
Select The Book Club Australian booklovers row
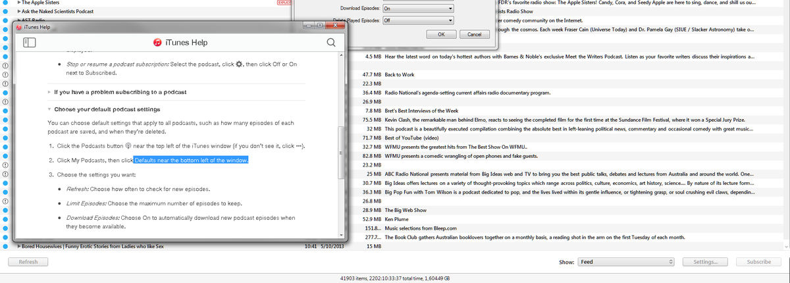535,236
